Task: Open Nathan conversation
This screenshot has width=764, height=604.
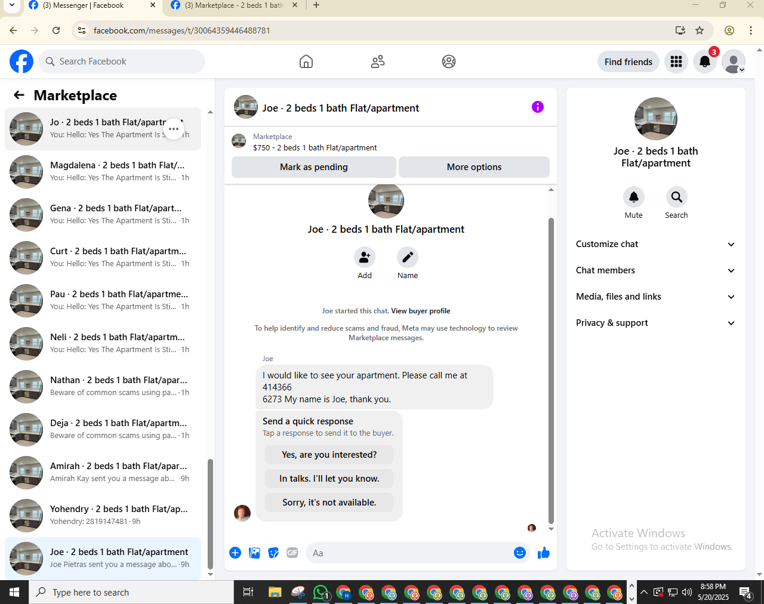Action: pyautogui.click(x=103, y=387)
